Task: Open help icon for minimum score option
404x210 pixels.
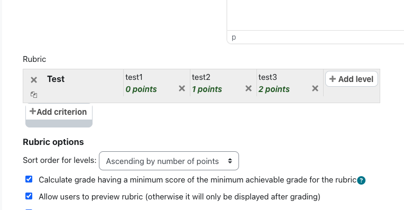Action: [x=361, y=180]
